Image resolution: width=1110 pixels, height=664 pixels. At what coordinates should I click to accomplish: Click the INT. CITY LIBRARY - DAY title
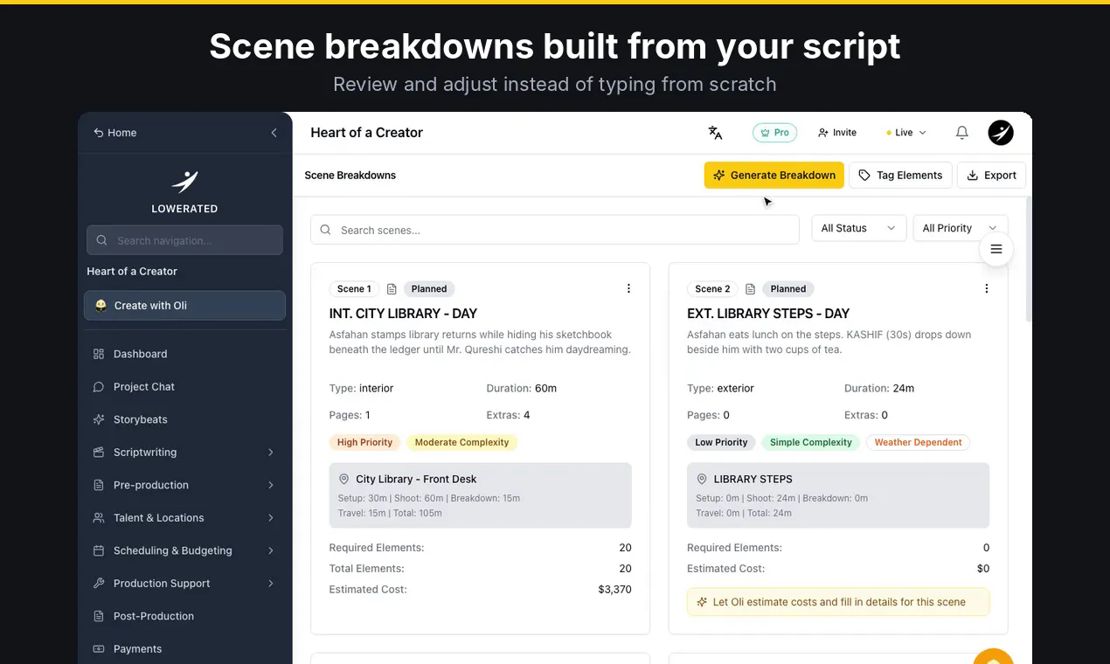coord(403,314)
